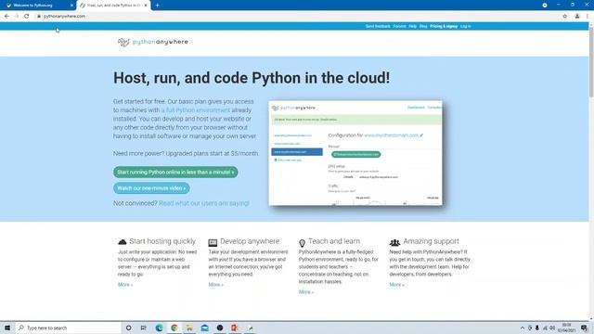This screenshot has width=594, height=334.
Task: Click the laptop icon beside Develop anywhere
Action: coord(213,242)
